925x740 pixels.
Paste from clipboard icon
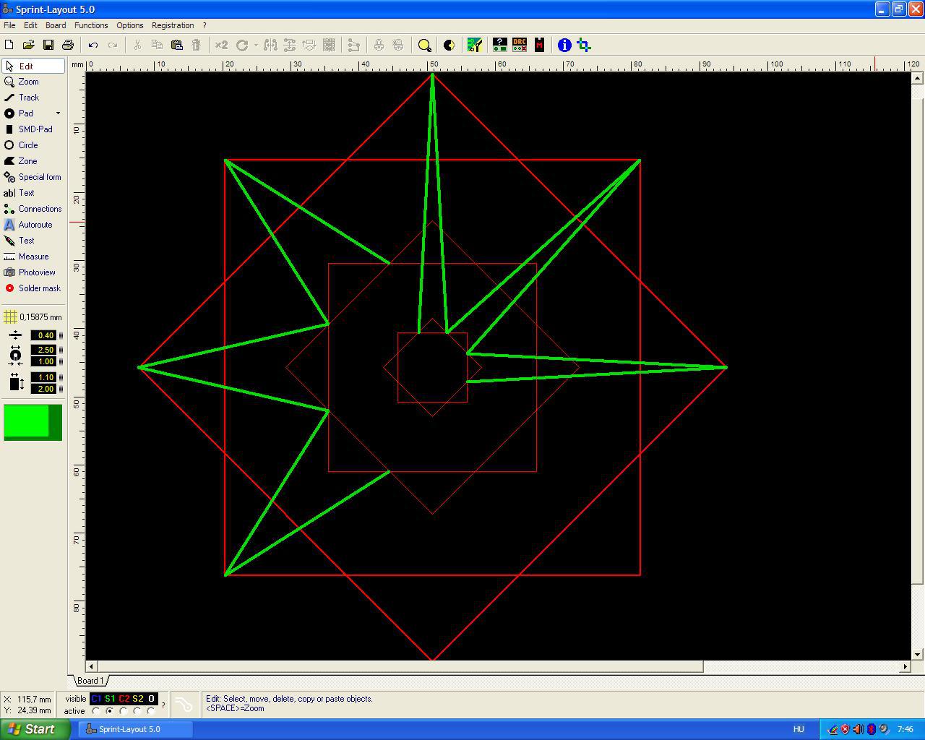click(176, 45)
